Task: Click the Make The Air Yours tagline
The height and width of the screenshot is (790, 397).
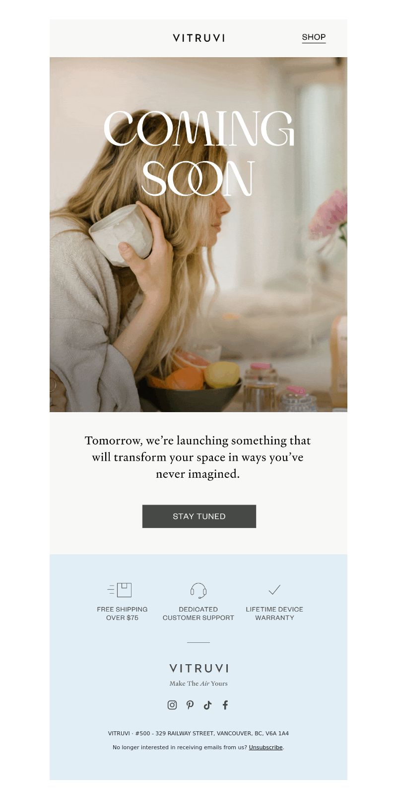Action: point(198,683)
